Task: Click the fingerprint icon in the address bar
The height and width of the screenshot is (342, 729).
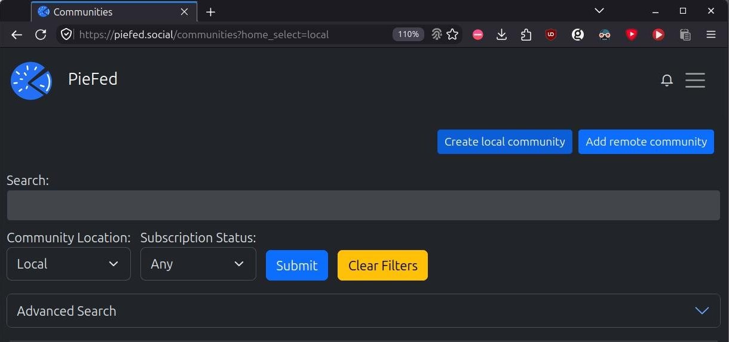Action: coord(436,35)
